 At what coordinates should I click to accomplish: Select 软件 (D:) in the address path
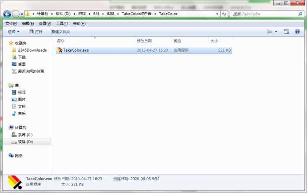63,14
